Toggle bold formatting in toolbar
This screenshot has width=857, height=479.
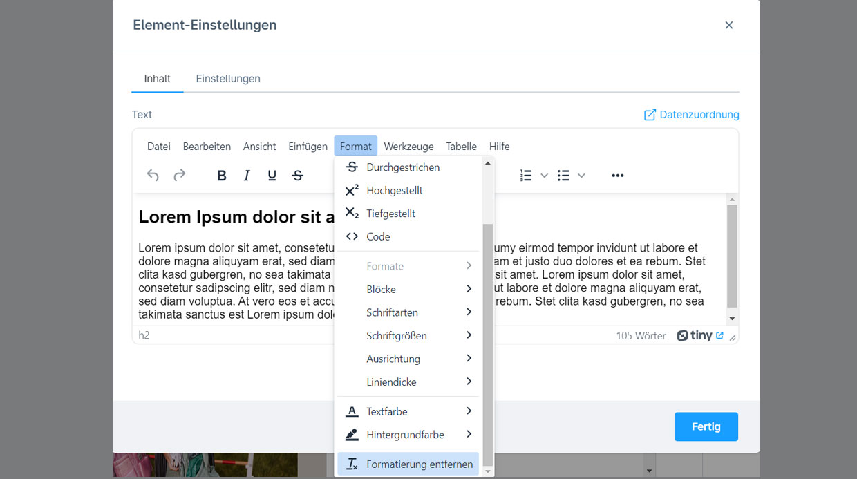222,176
